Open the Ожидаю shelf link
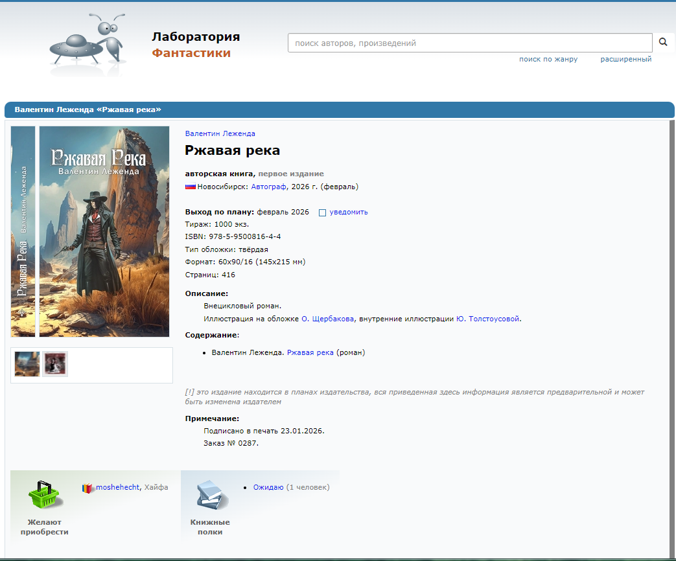This screenshot has height=561, width=676. point(268,487)
